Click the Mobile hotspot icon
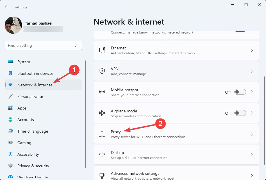 (102, 92)
